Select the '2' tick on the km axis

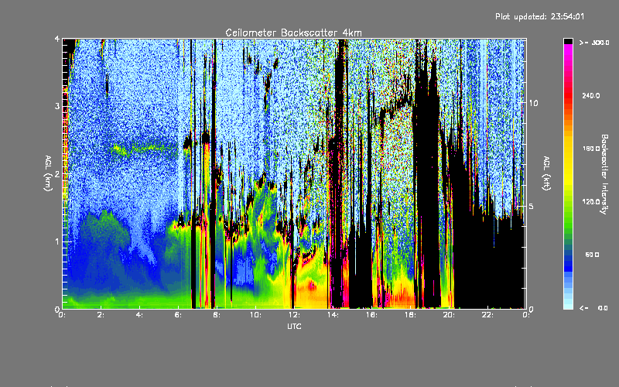pyautogui.click(x=57, y=174)
